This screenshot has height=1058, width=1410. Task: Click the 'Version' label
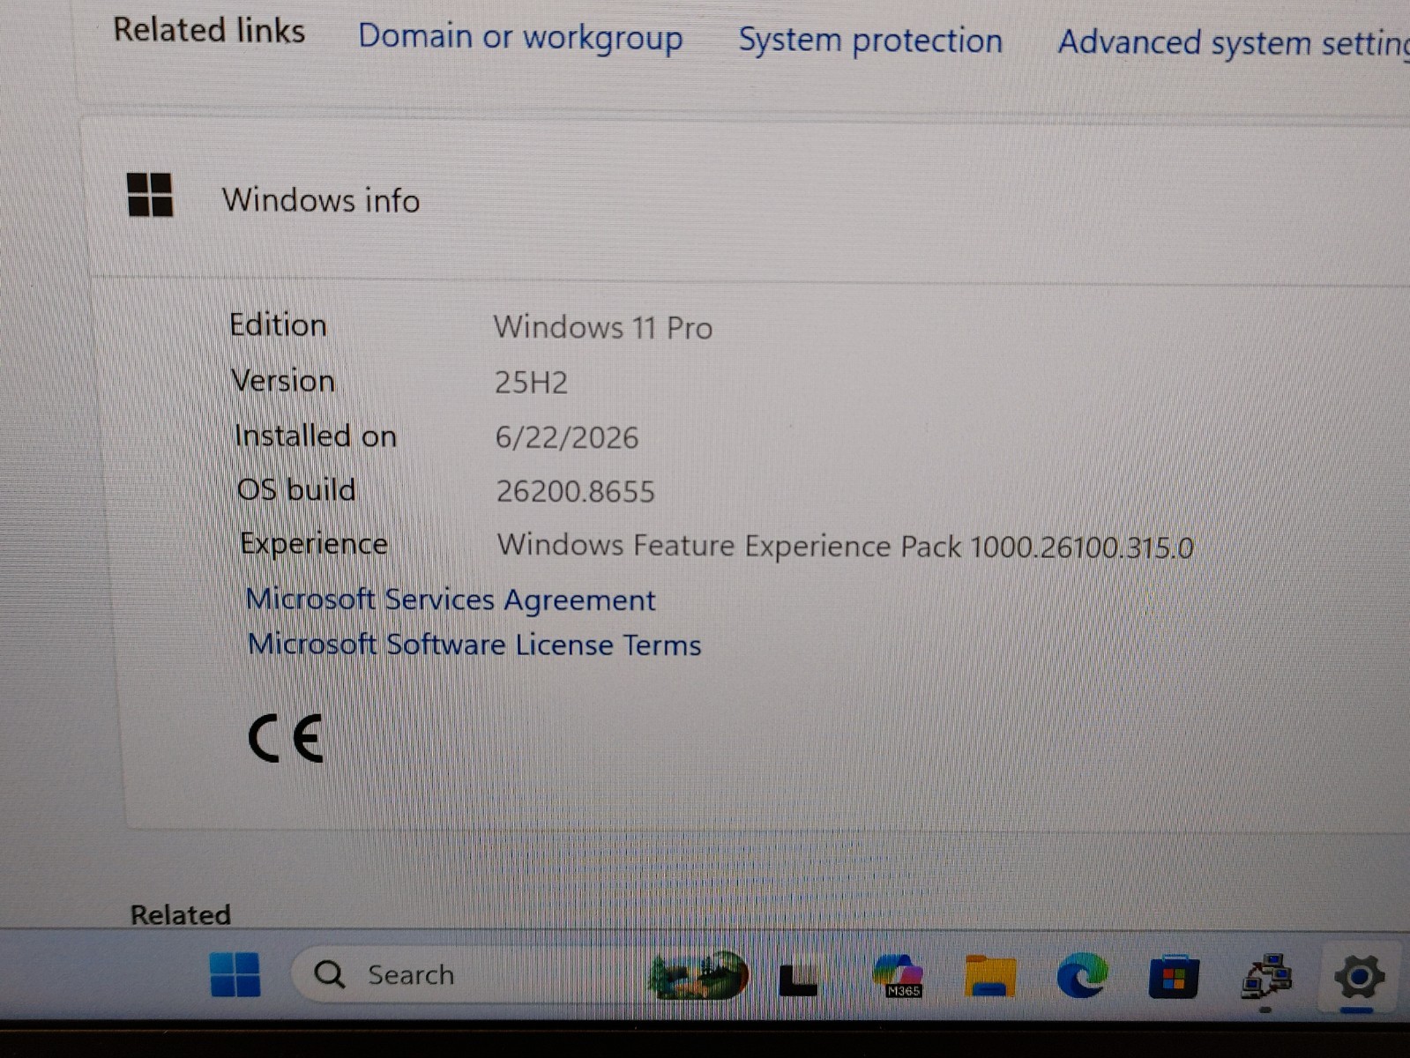(283, 380)
